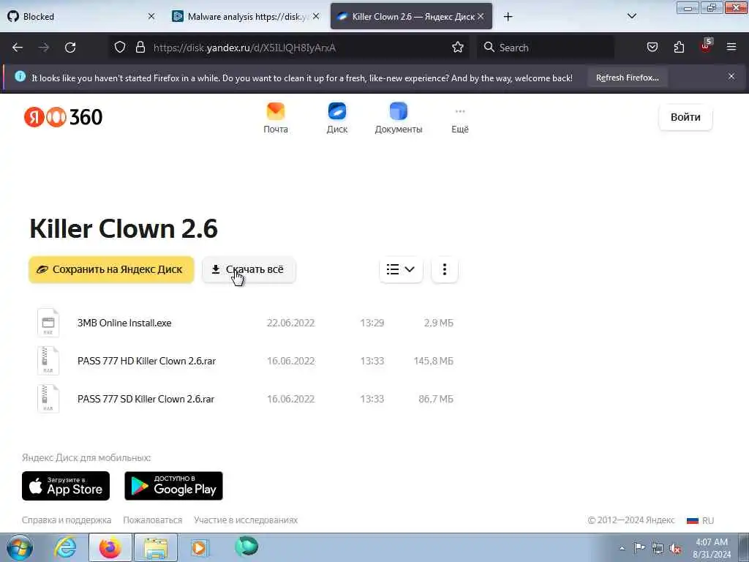
Task: Open the Почта mail icon
Action: (276, 118)
